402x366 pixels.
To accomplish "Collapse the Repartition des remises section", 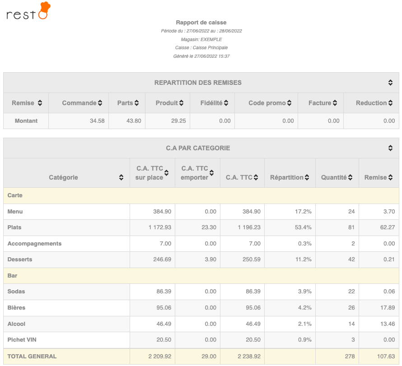I will pos(390,83).
